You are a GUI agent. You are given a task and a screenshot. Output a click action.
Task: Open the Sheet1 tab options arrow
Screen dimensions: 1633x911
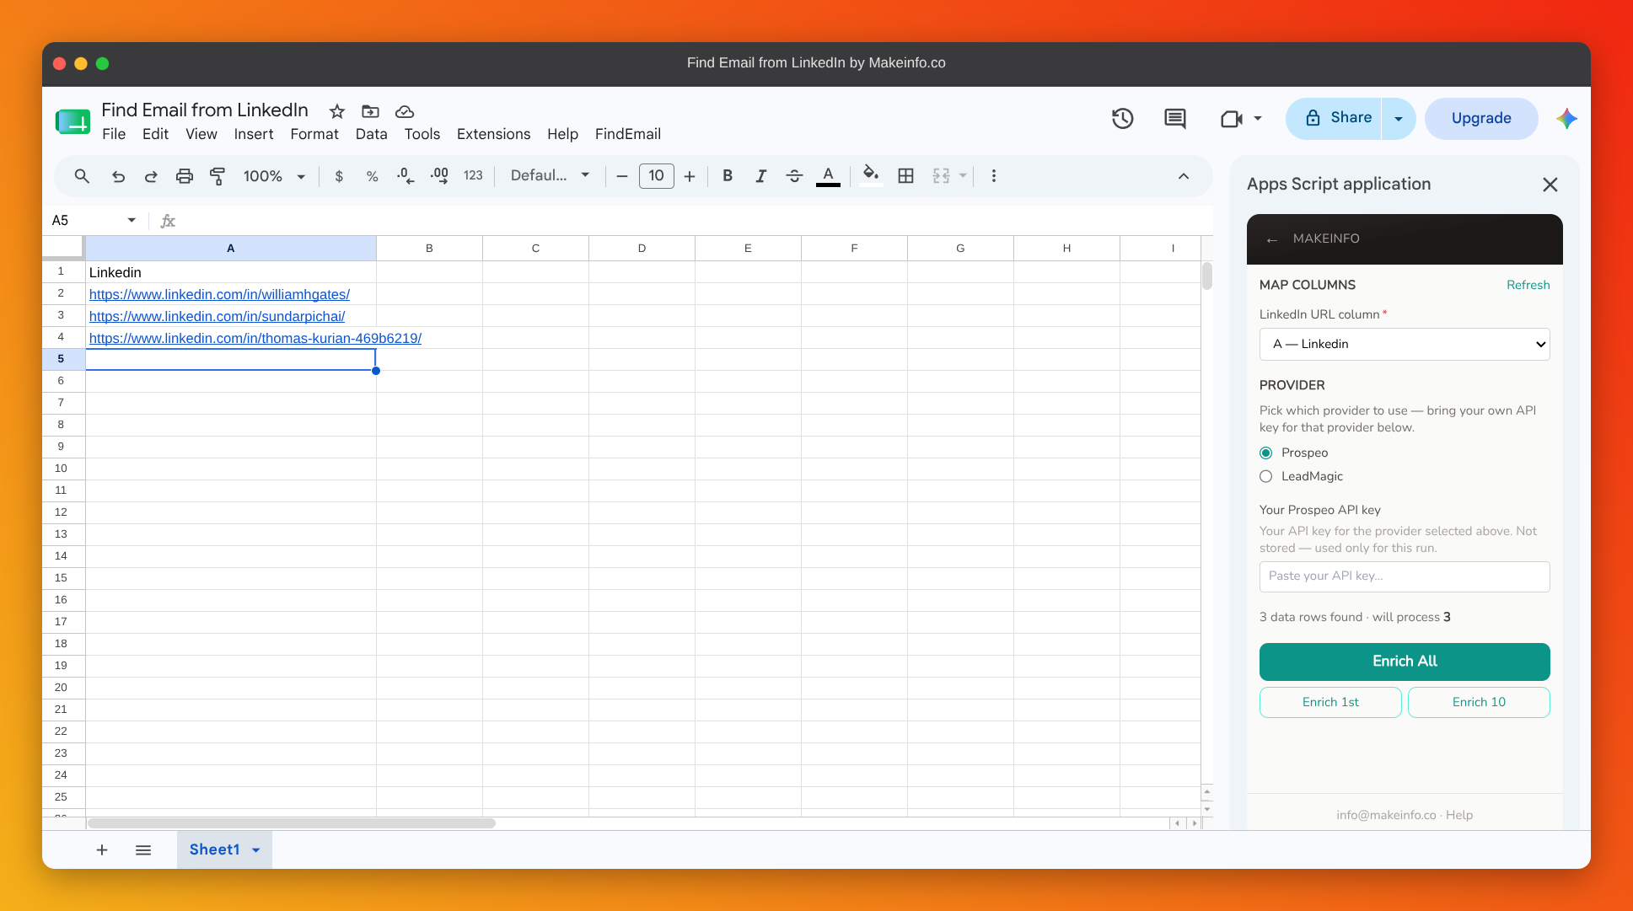point(256,850)
